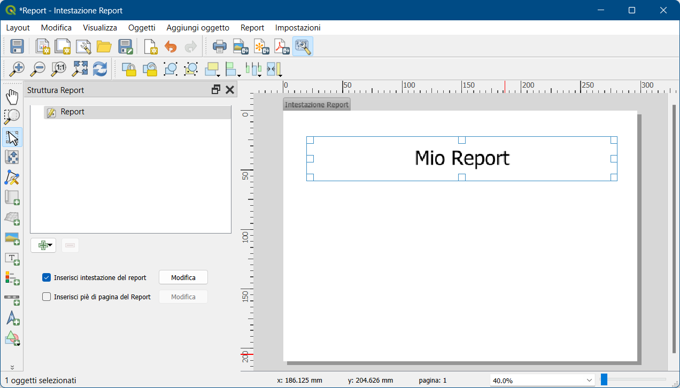Image resolution: width=680 pixels, height=388 pixels.
Task: Zoom to 100% with 1:1 icon
Action: coord(59,68)
